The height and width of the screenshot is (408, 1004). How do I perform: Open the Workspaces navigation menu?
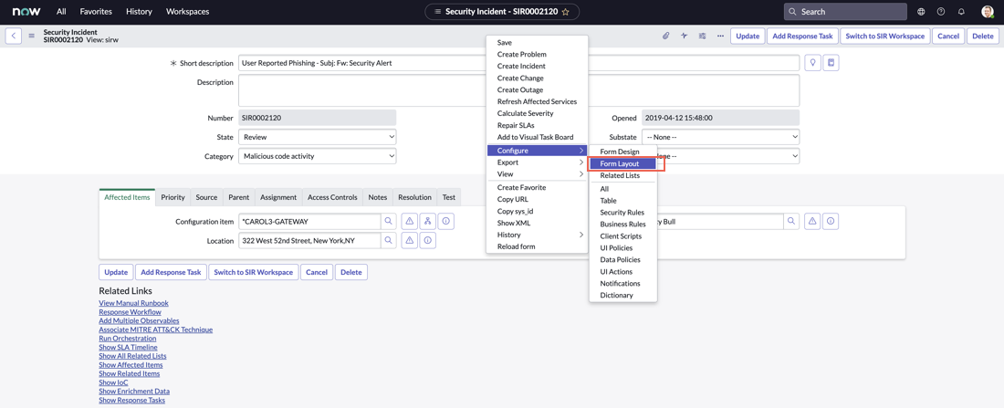point(187,12)
